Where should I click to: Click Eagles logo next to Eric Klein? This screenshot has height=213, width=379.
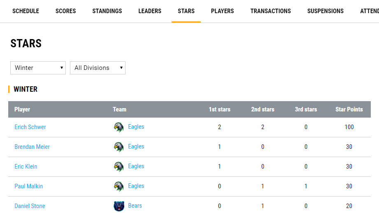[x=119, y=167]
